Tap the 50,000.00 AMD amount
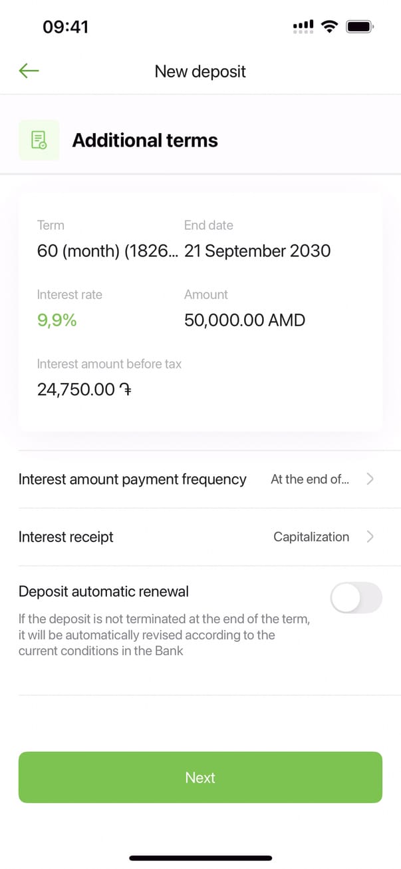The image size is (401, 869). pyautogui.click(x=245, y=320)
